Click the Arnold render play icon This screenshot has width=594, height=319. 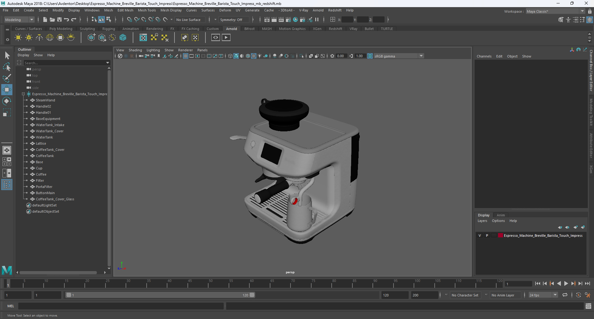226,38
